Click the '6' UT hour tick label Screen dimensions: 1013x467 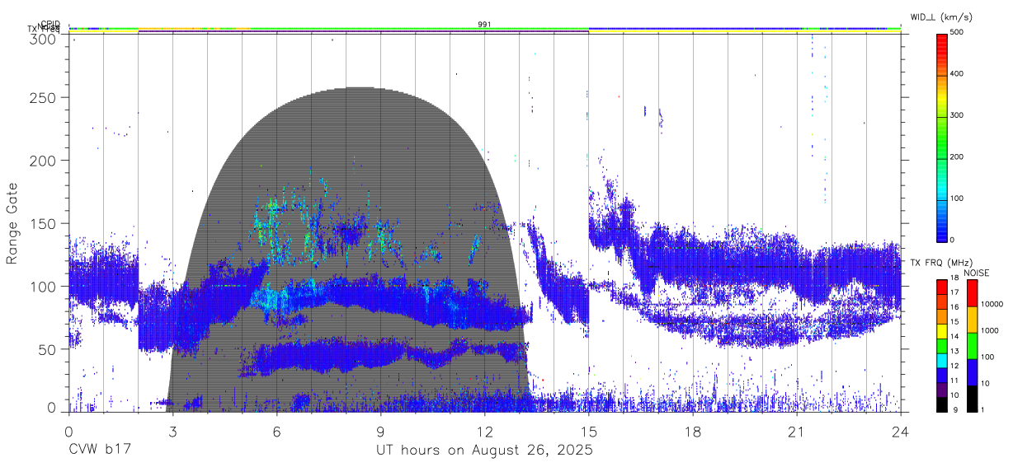pyautogui.click(x=276, y=431)
